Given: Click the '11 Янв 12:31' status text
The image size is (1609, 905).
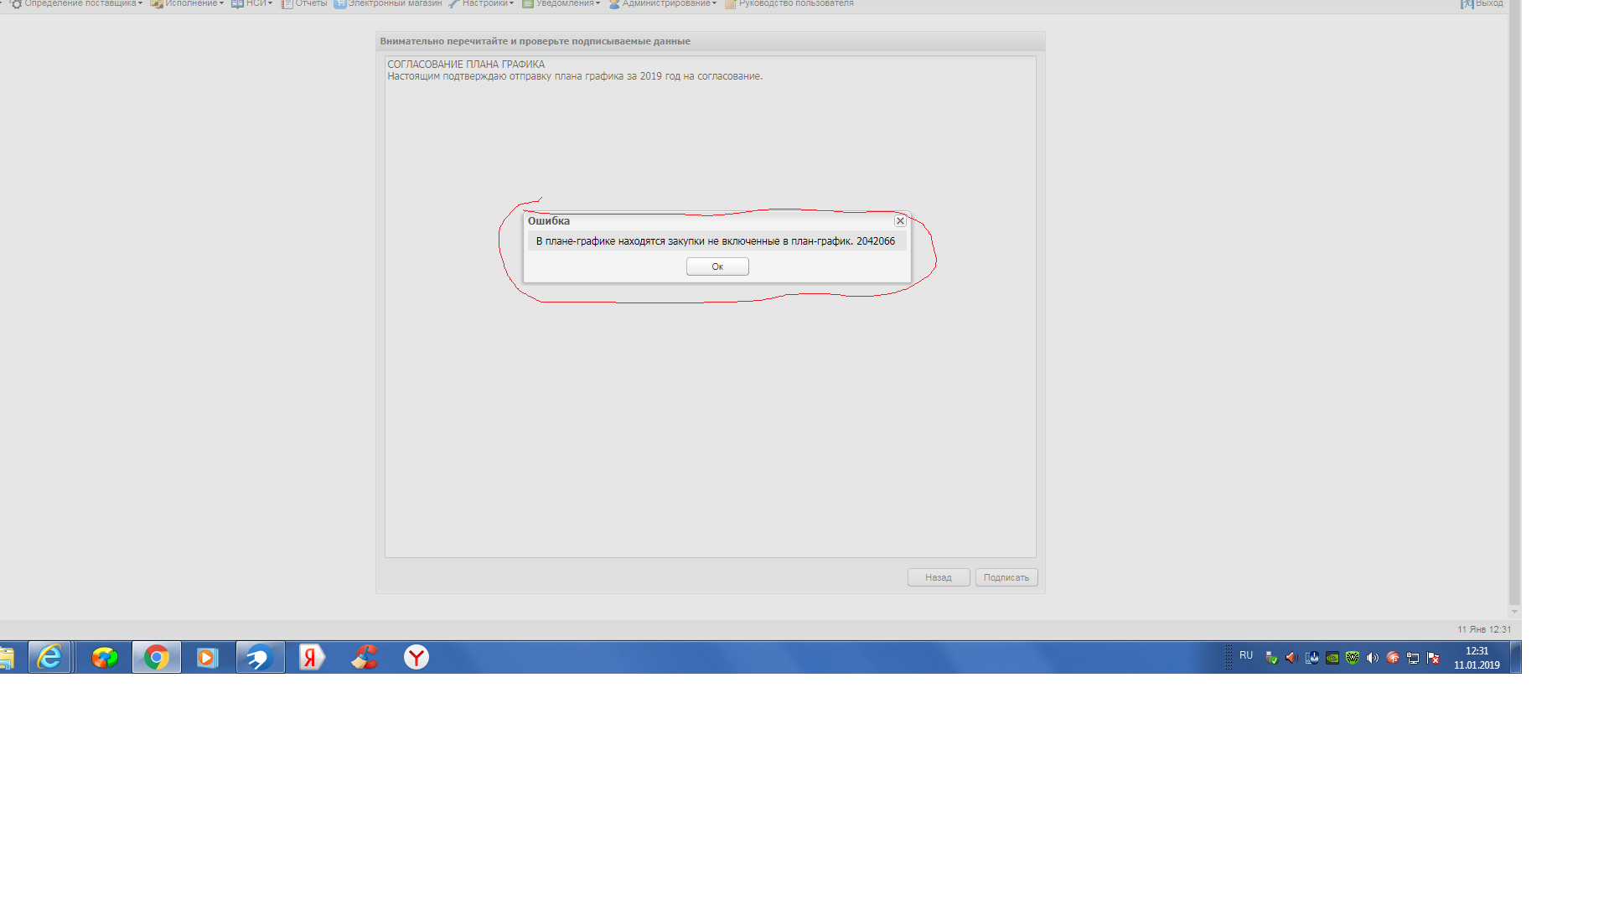Looking at the screenshot, I should 1484,629.
